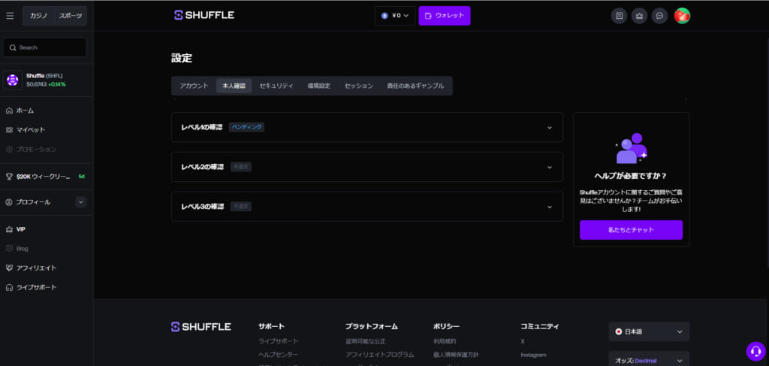769x366 pixels.
Task: Switch to the アカウント settings tab
Action: click(x=195, y=86)
